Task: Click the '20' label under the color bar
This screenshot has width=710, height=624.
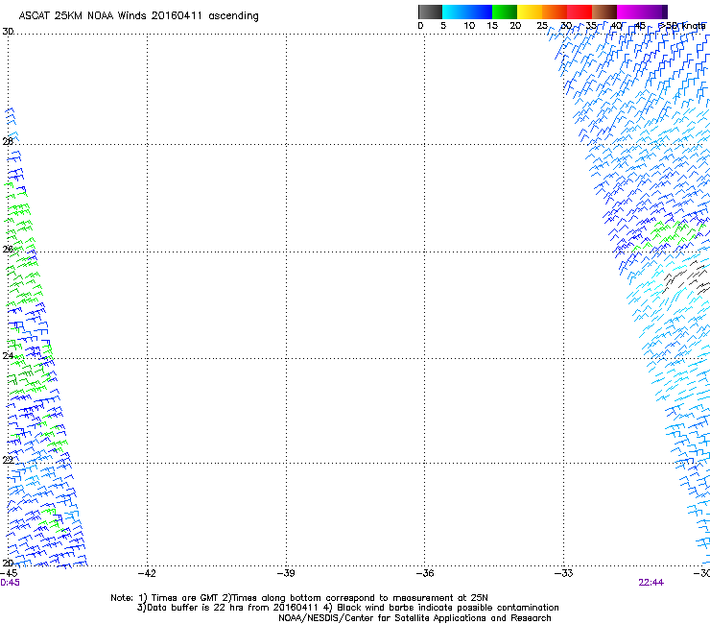Action: [x=515, y=26]
